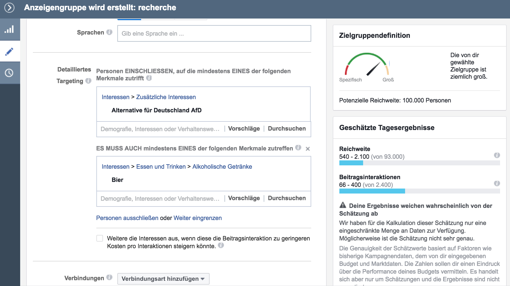This screenshot has width=510, height=286.
Task: Open the Interessen link above Zusätzliche Interessen
Action: tap(115, 97)
